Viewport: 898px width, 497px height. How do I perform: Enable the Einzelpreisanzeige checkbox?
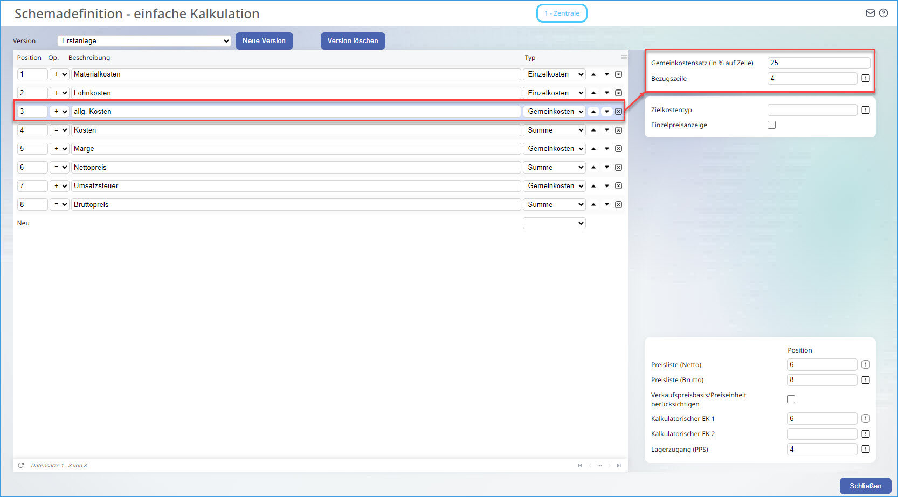[x=771, y=125]
